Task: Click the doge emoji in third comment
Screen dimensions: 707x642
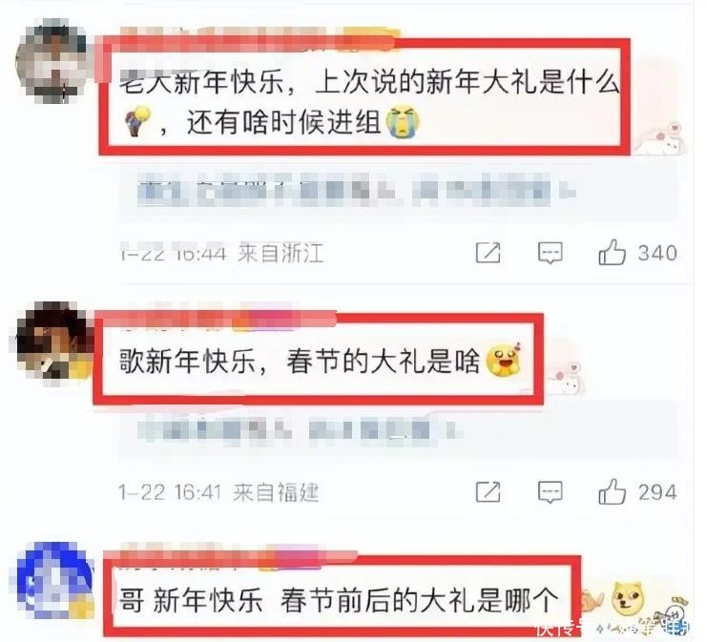Action: (x=628, y=599)
